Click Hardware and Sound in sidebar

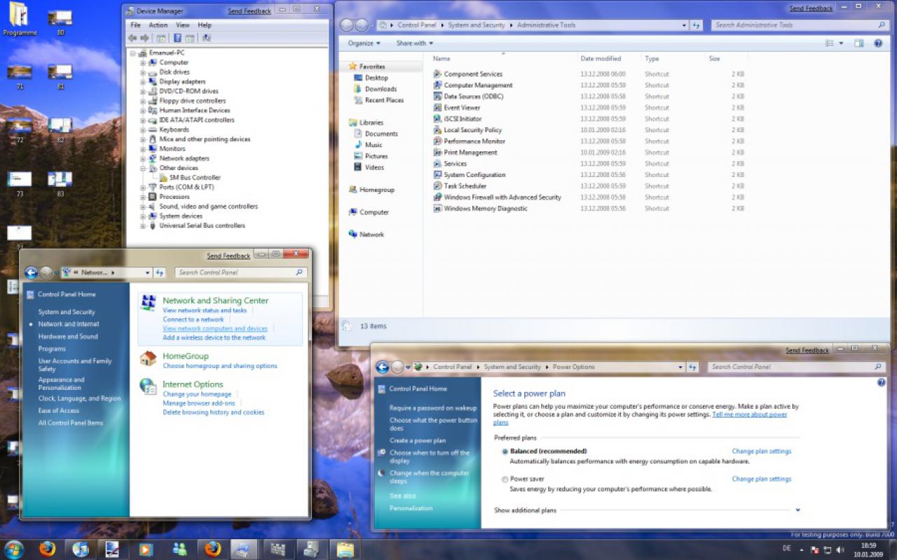tap(68, 337)
